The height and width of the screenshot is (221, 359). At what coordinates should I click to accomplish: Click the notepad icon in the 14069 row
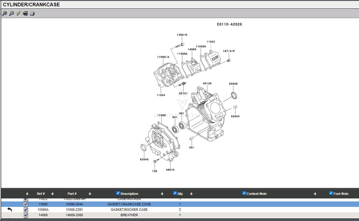[x=26, y=215]
